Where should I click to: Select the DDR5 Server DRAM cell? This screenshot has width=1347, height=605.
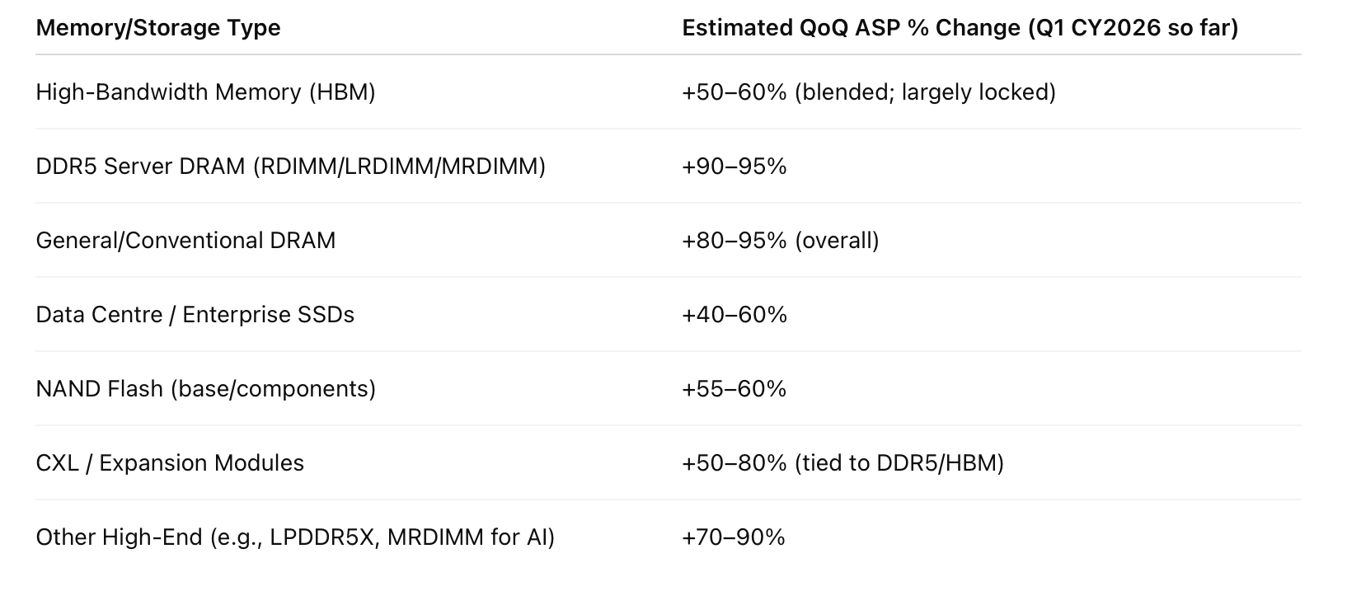pos(140,166)
